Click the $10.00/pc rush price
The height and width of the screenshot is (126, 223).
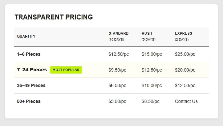coord(152,85)
